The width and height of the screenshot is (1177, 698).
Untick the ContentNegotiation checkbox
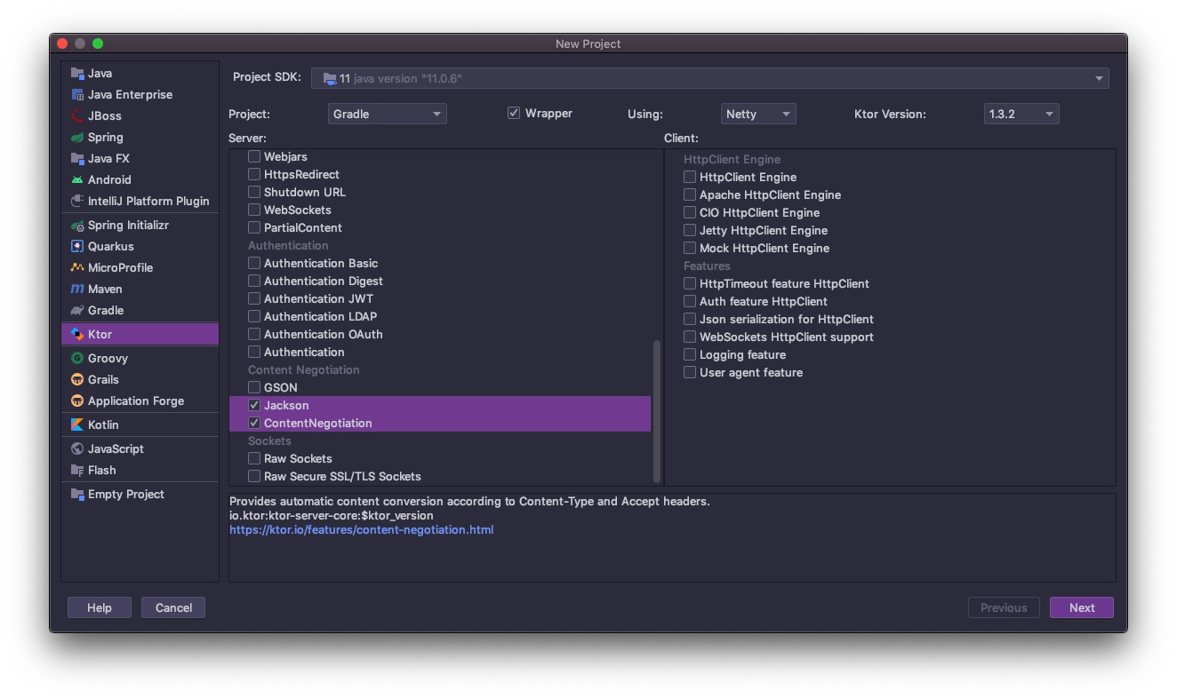pos(254,424)
